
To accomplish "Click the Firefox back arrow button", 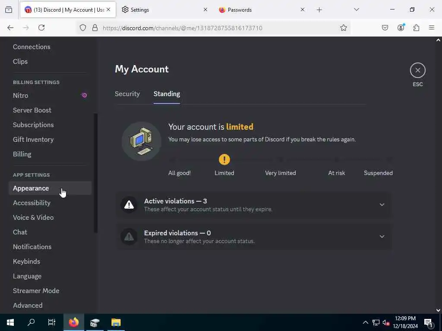I will 10,28.
